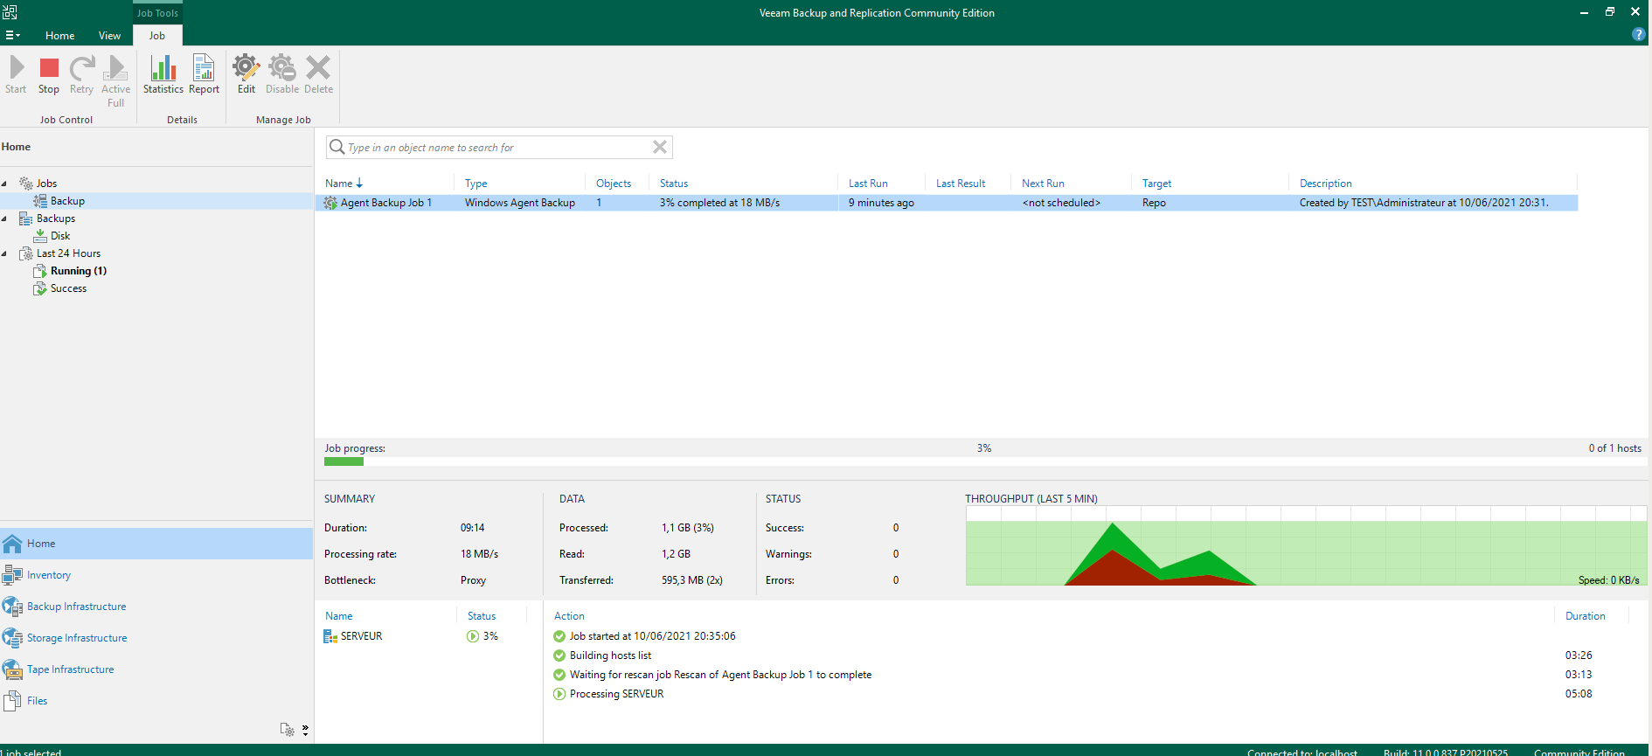Viewport: 1652px width, 756px height.
Task: Open the Inventory view
Action: click(48, 575)
